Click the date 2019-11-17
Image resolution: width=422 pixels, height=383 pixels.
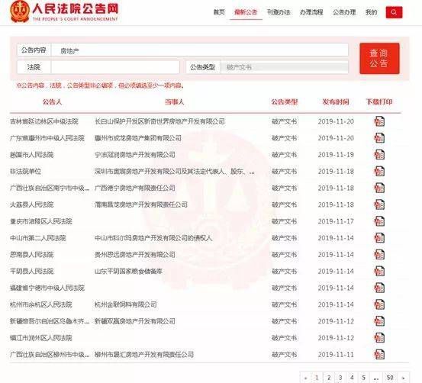(x=336, y=221)
